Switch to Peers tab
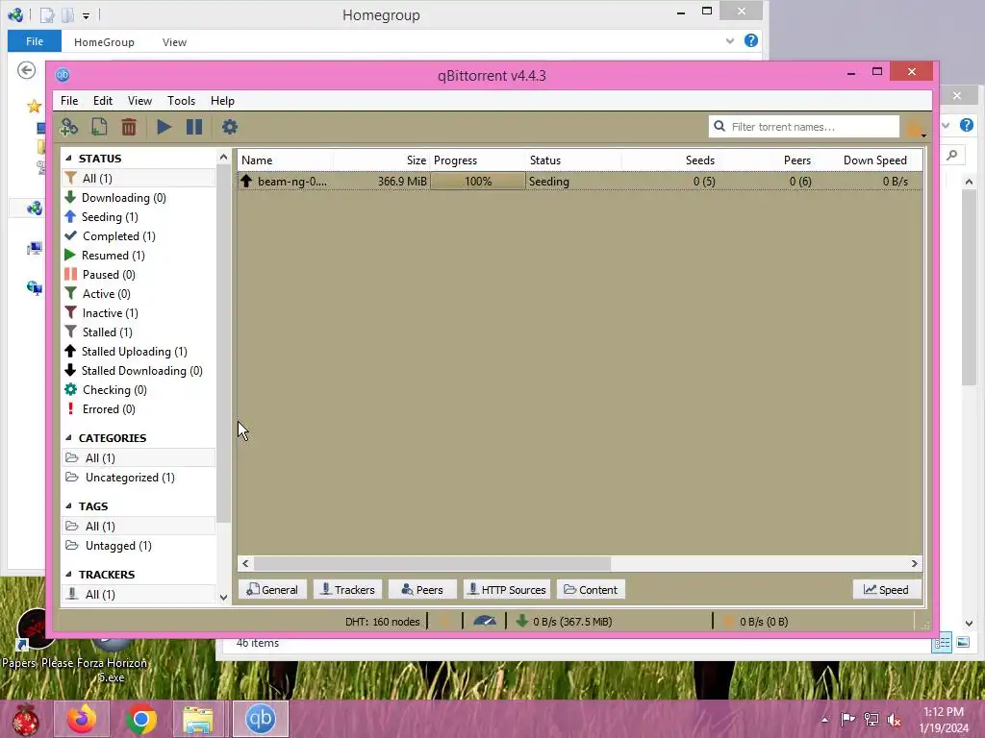Viewport: 985px width, 738px height. coord(422,590)
